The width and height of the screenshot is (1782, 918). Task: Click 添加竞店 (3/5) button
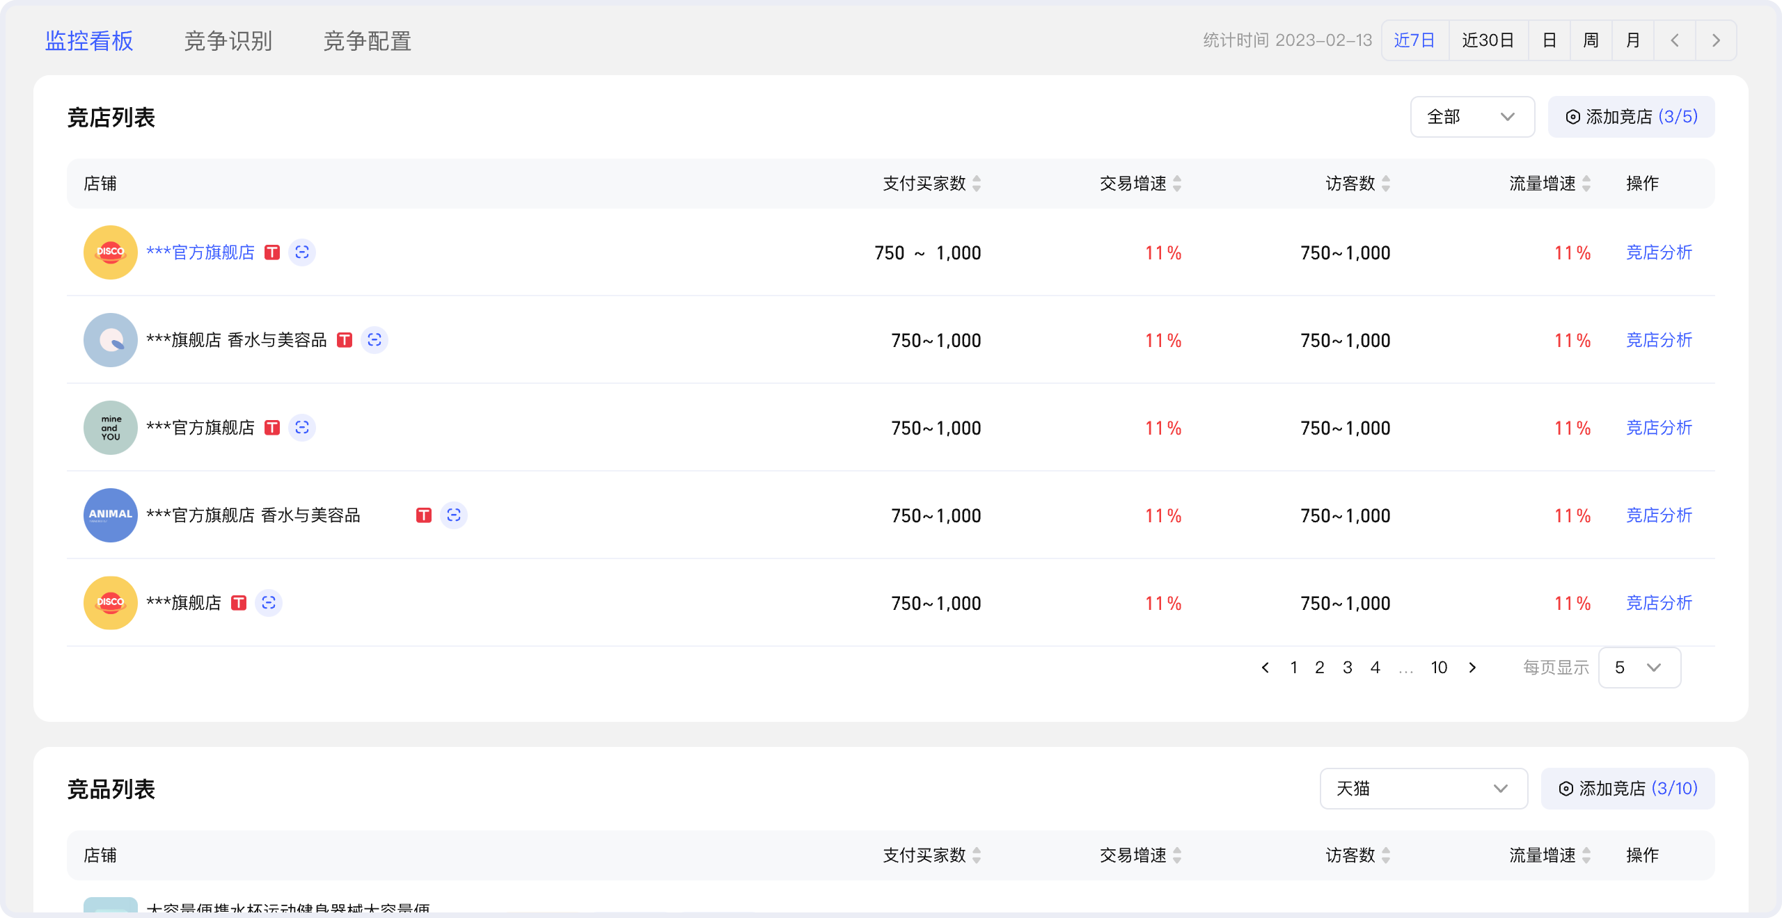pyautogui.click(x=1631, y=117)
